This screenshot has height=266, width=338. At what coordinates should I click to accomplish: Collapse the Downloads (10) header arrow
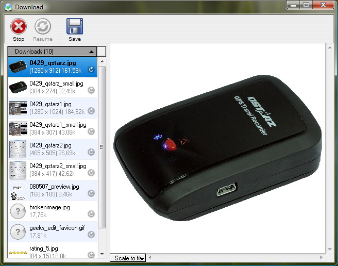[91, 52]
